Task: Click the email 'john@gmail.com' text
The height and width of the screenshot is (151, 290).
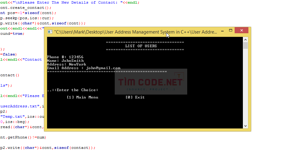Action: [x=103, y=68]
